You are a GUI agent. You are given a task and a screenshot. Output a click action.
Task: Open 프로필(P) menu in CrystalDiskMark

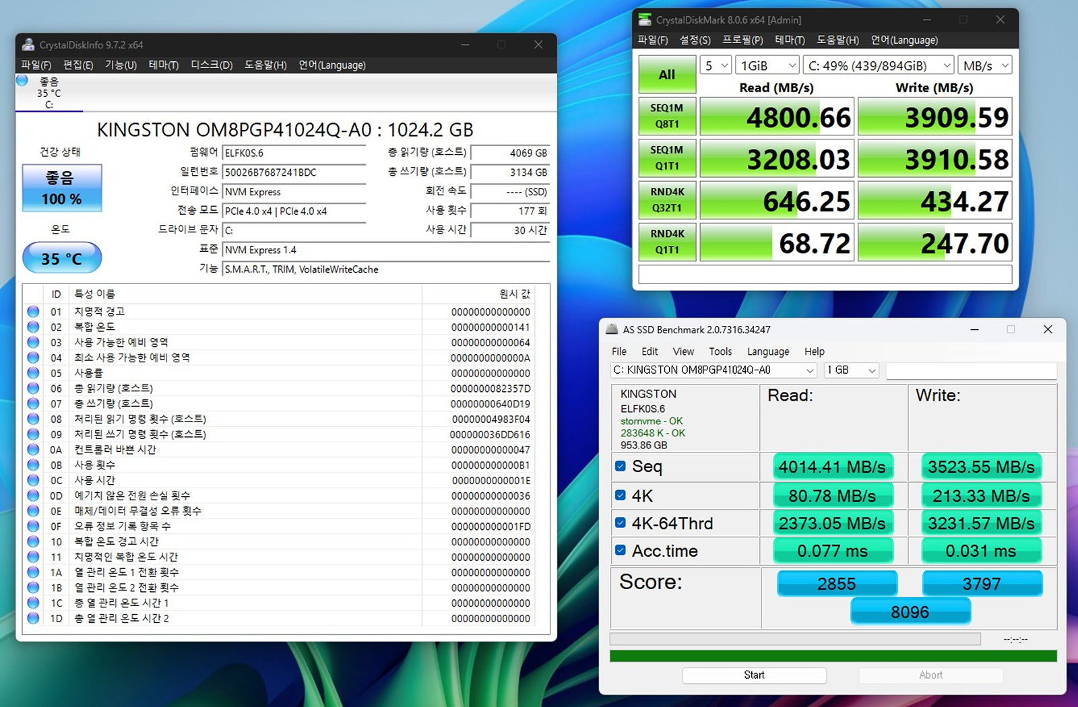(x=742, y=40)
